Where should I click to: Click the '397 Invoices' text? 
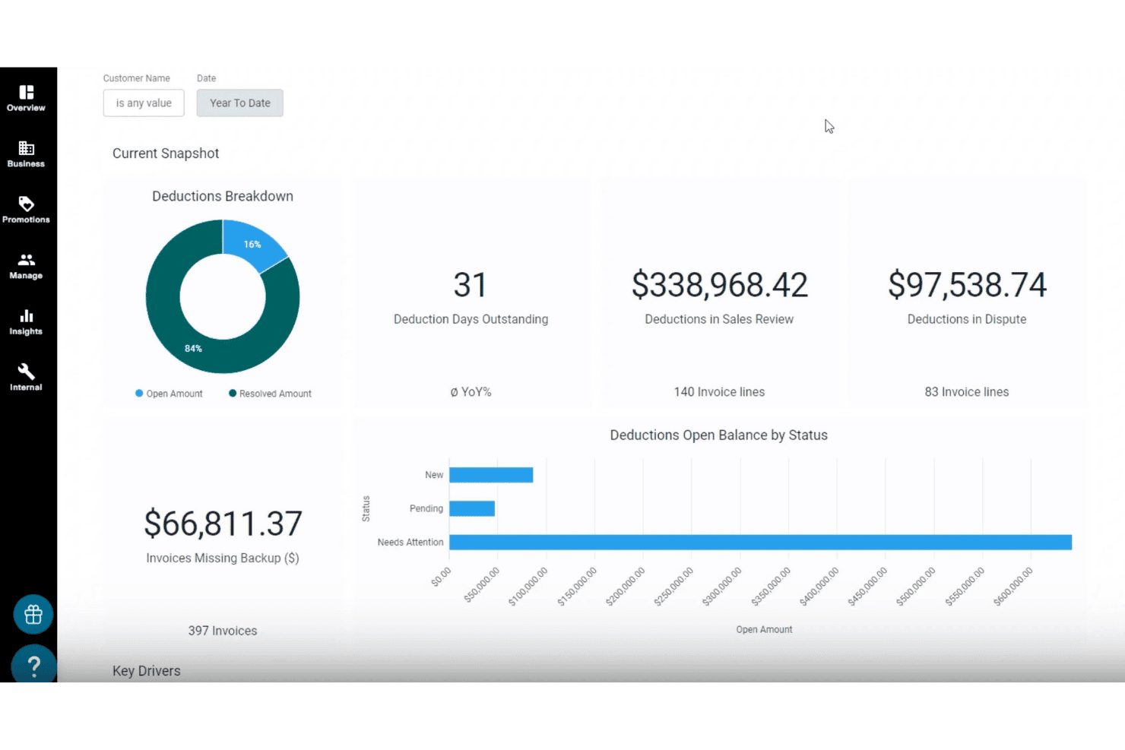coord(223,631)
